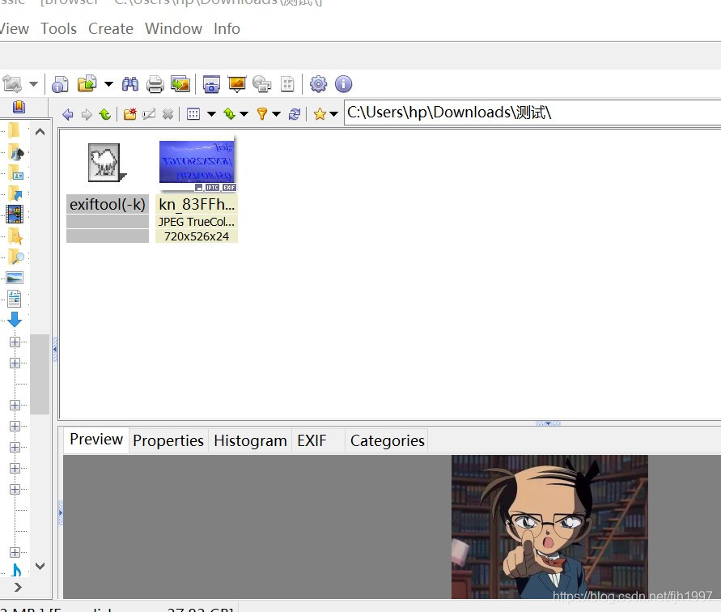Click the Filter funnel icon
The height and width of the screenshot is (612, 721).
pyautogui.click(x=261, y=114)
